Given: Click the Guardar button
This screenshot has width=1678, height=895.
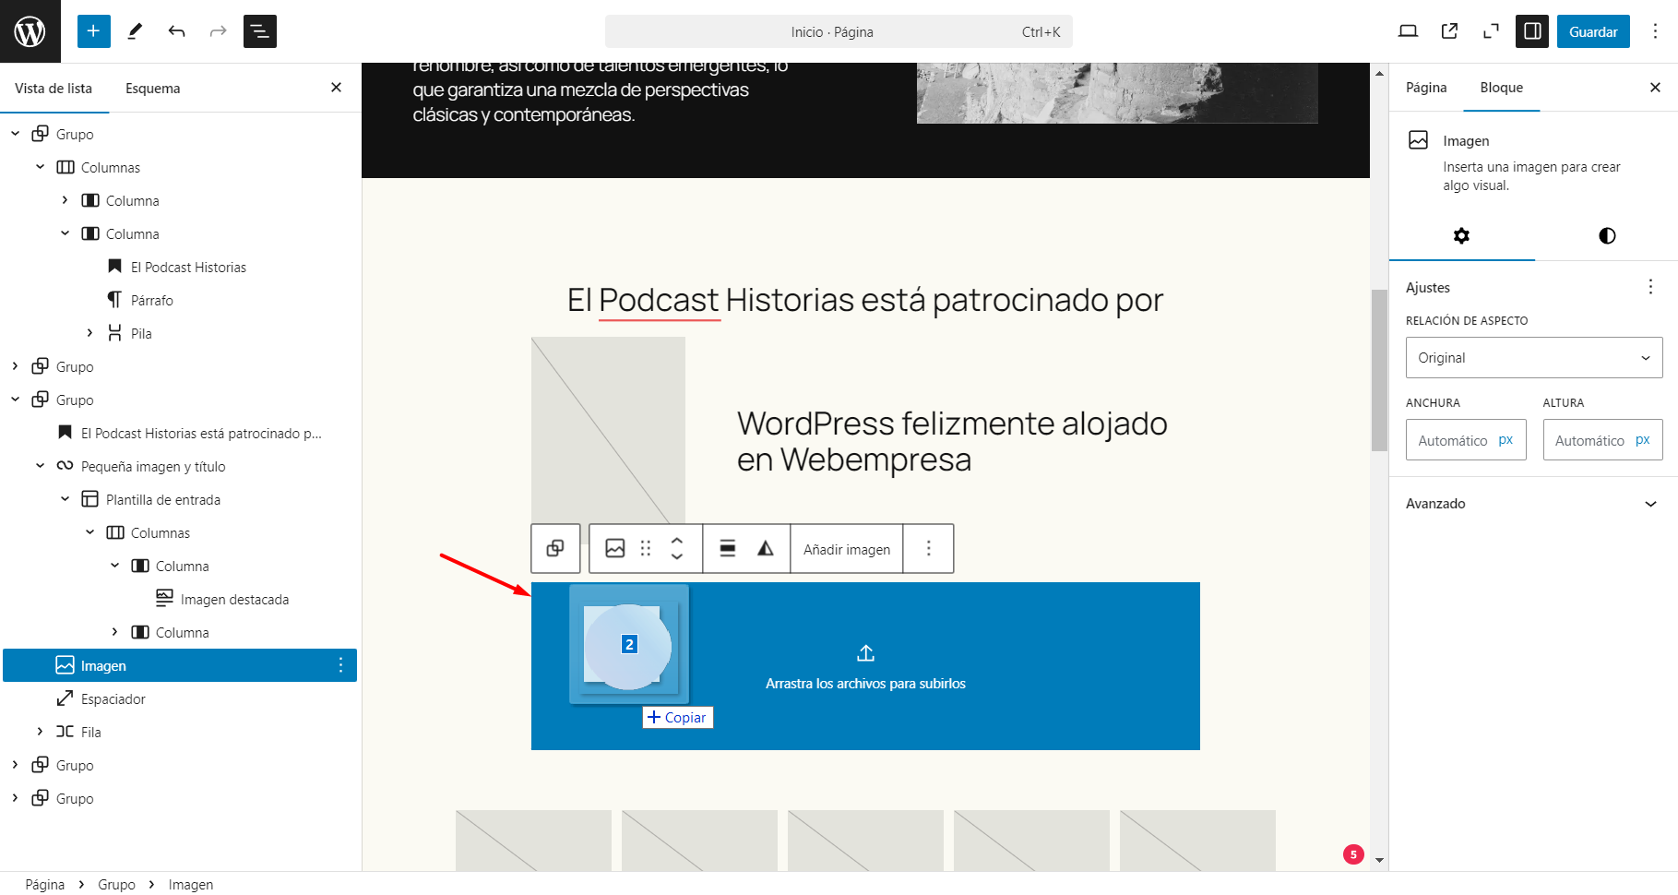Looking at the screenshot, I should pos(1593,31).
